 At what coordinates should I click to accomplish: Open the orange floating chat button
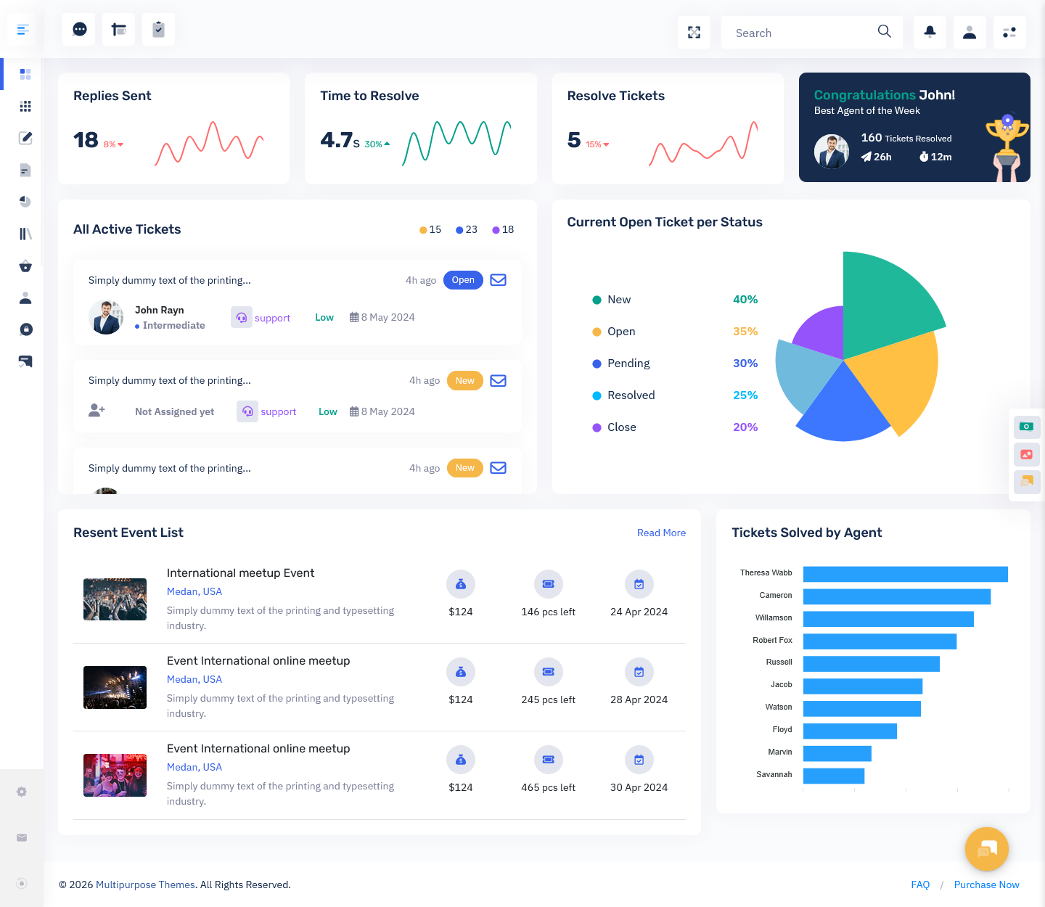click(986, 849)
